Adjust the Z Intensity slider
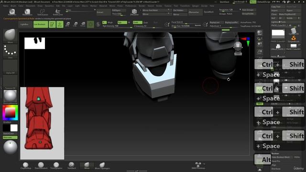This screenshot has height=172, width=306. point(148,26)
